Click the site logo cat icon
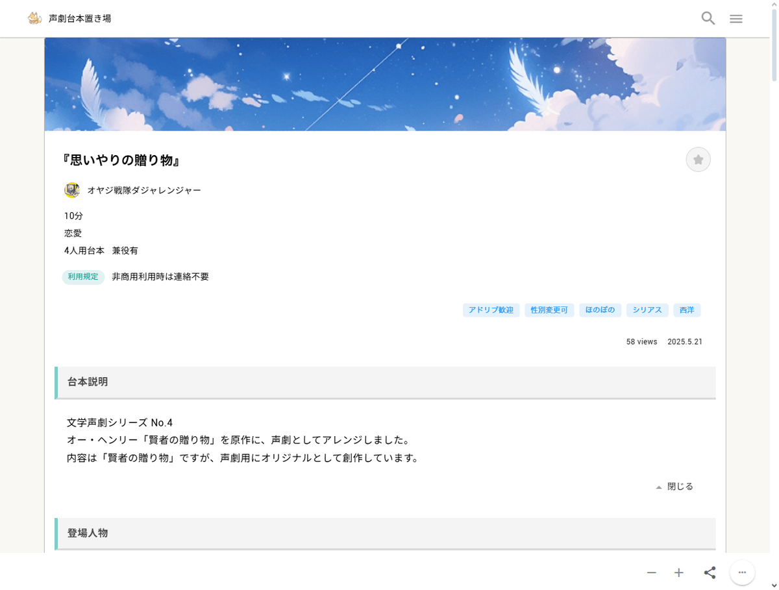This screenshot has width=779, height=590. 34,18
